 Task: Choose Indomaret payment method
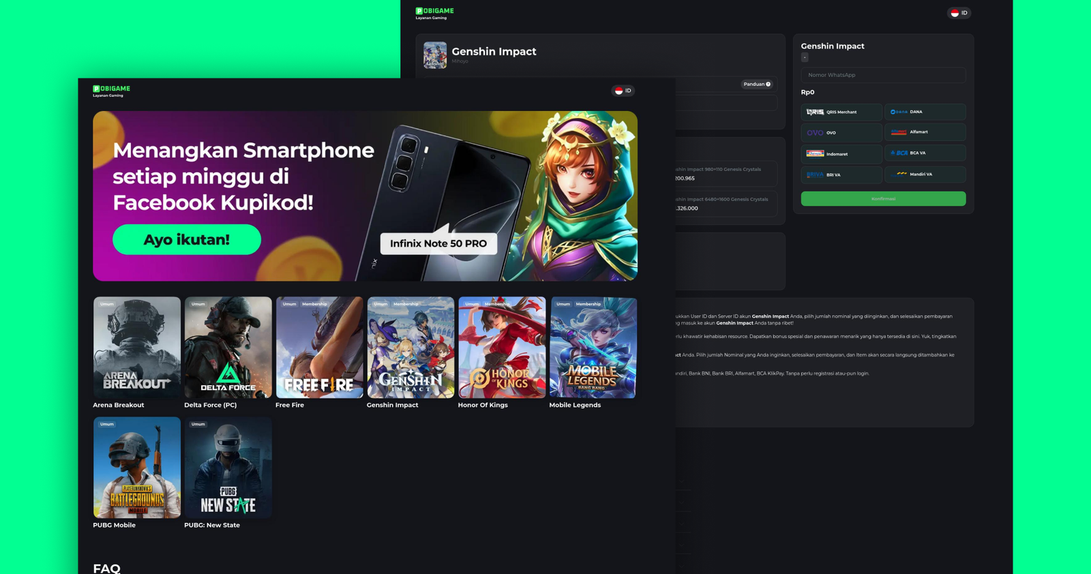841,154
